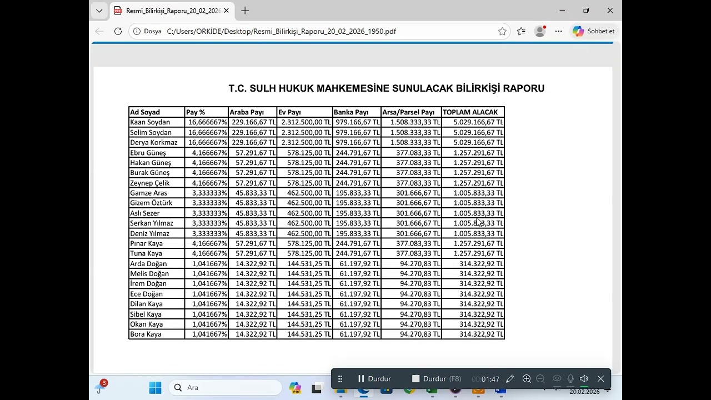The width and height of the screenshot is (711, 400).
Task: Open the Copilot PRE taskbar app
Action: [x=295, y=388]
